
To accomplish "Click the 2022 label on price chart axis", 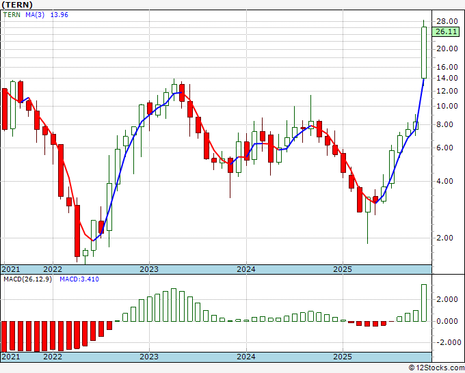I will click(x=53, y=269).
